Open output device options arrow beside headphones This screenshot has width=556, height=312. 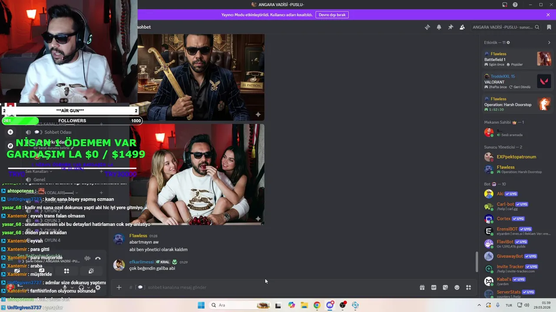[x=88, y=287]
